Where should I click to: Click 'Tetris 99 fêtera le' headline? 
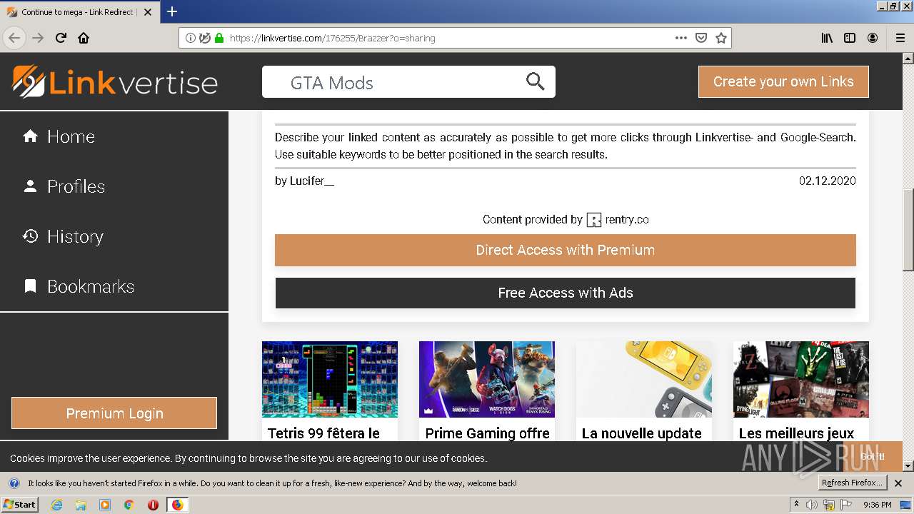[x=323, y=433]
